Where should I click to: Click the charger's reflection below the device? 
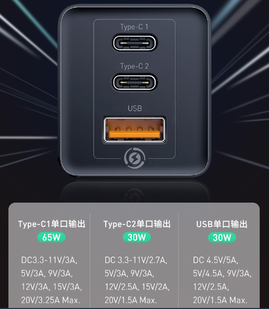(x=134, y=191)
